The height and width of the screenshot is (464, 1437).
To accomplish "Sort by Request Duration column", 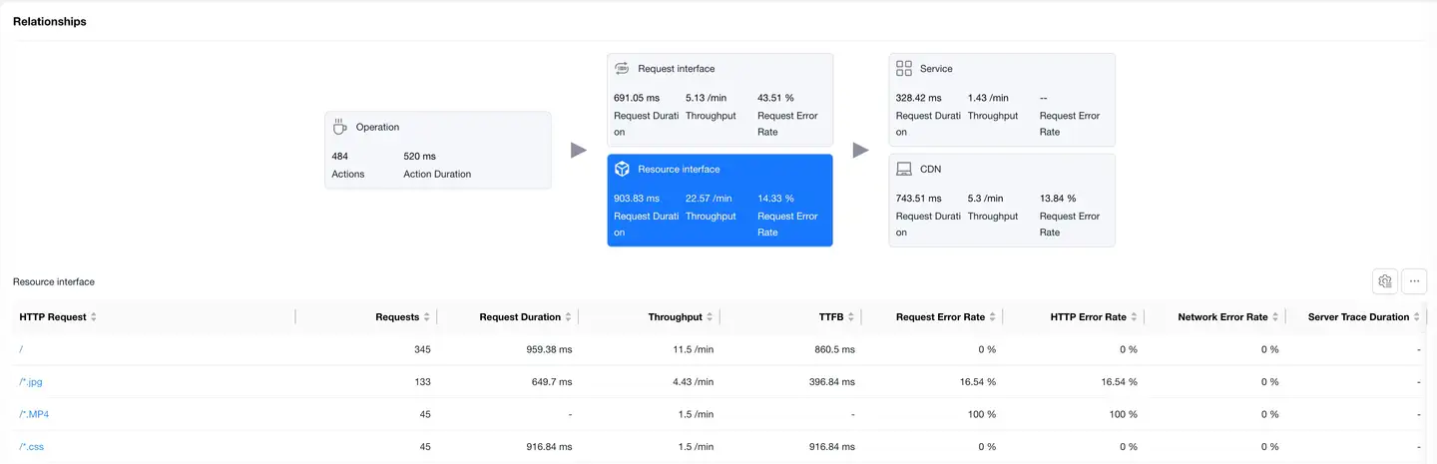I will (x=568, y=317).
